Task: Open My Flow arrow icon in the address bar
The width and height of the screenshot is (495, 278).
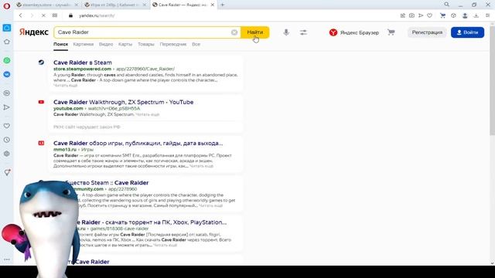Action: (421, 15)
